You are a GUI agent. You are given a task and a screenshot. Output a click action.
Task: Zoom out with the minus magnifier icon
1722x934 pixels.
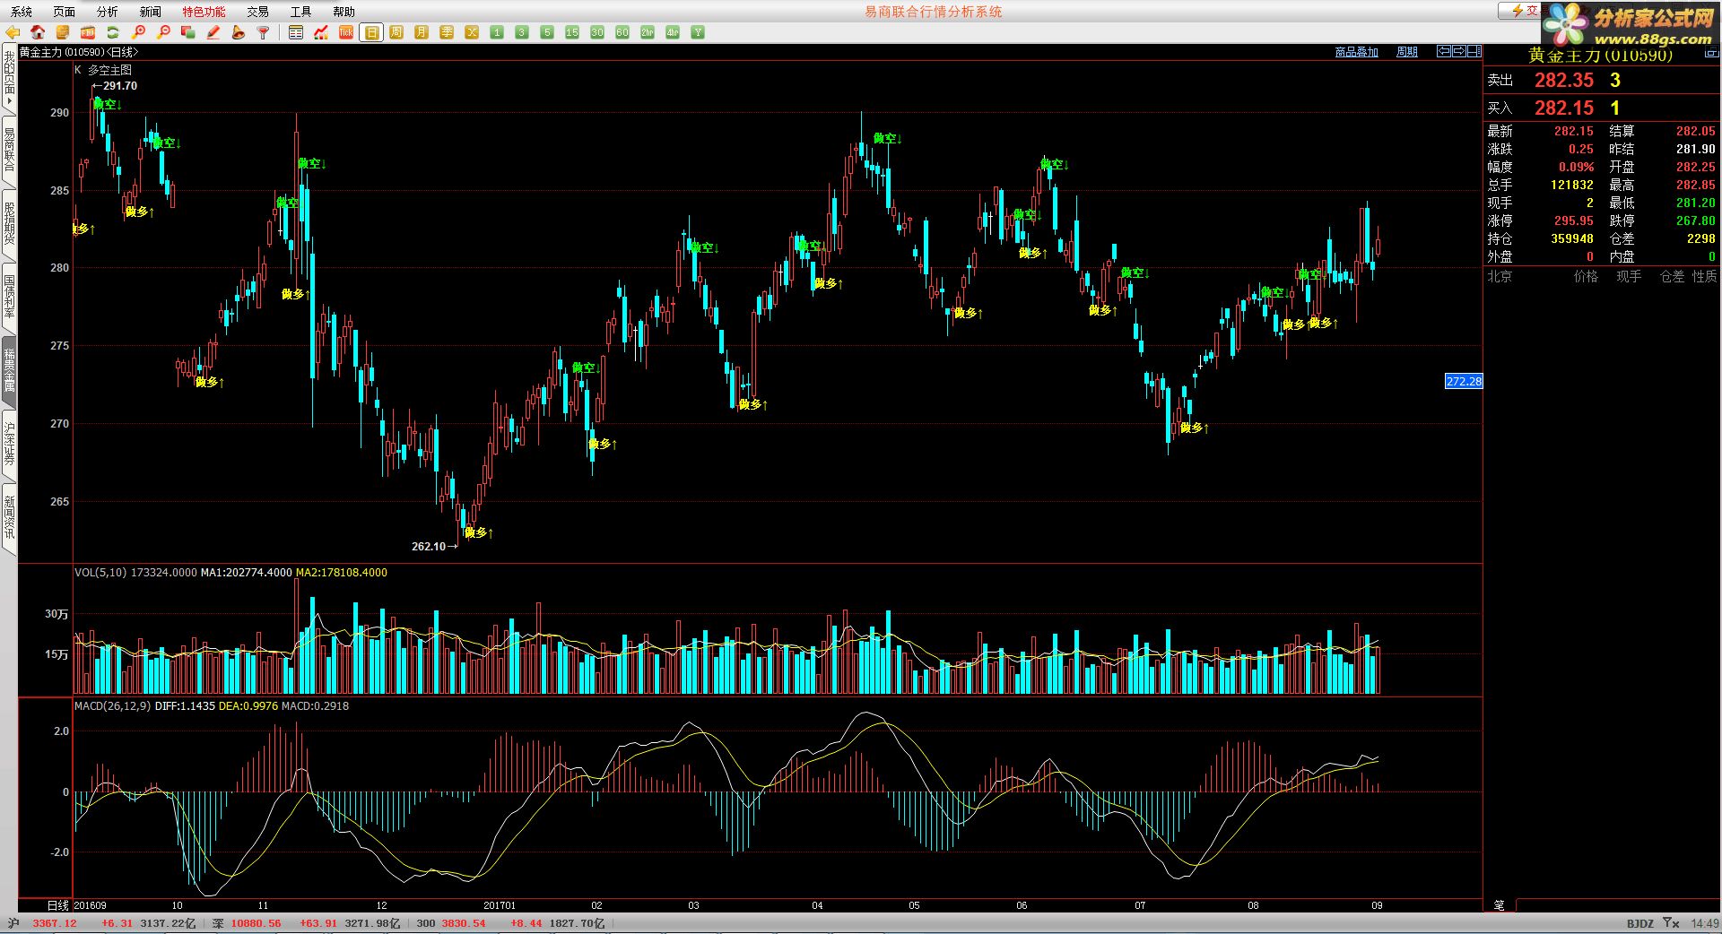[163, 32]
